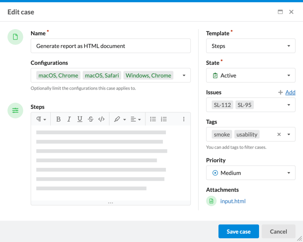Expand the Configurations dropdown arrow
The width and height of the screenshot is (303, 242).
click(x=184, y=76)
